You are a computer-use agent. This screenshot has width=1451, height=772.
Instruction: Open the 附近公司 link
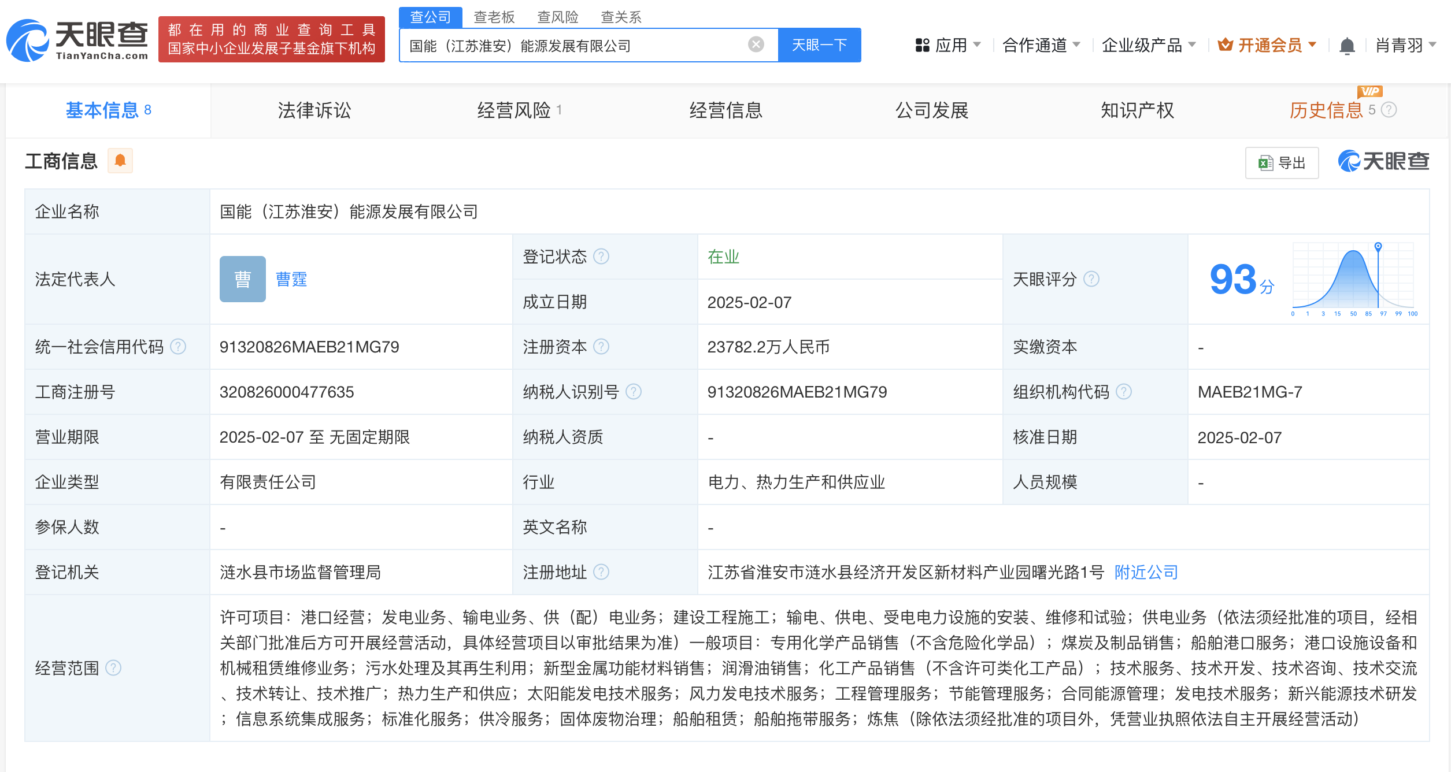pyautogui.click(x=1146, y=572)
